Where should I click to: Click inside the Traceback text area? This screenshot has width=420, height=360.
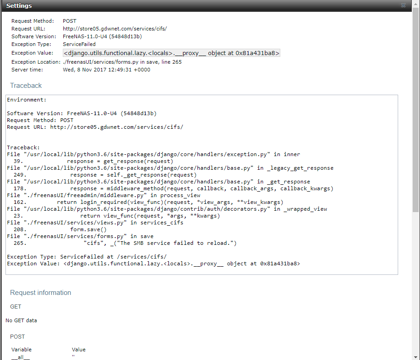point(202,185)
